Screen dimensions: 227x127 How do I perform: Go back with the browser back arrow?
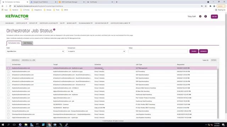tap(2, 6)
